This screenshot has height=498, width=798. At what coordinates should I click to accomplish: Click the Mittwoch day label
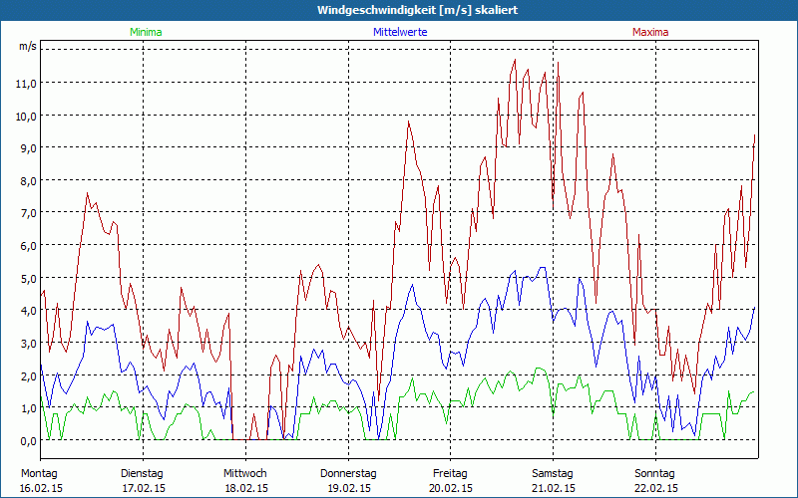[245, 473]
